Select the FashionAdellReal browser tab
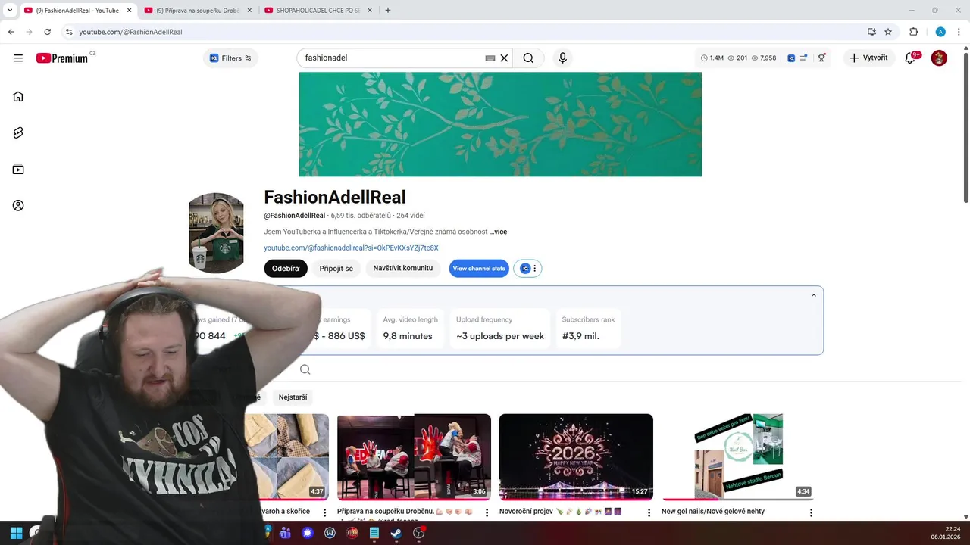Image resolution: width=970 pixels, height=545 pixels. [x=76, y=10]
